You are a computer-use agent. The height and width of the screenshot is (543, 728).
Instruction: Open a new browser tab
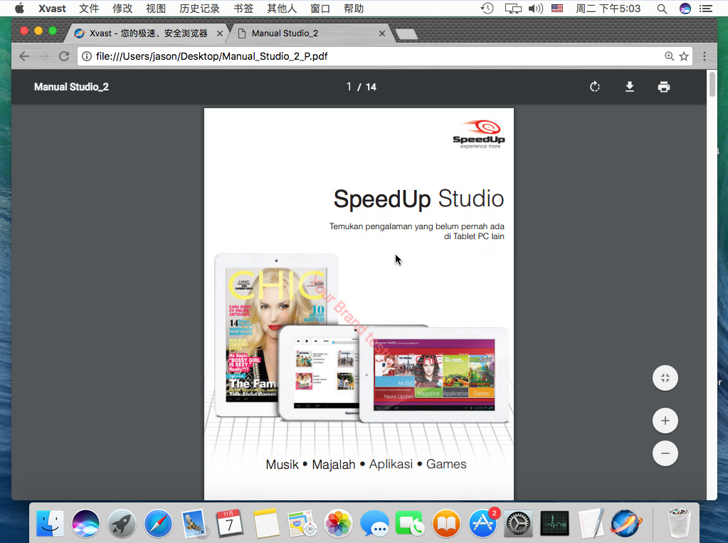pyautogui.click(x=406, y=34)
